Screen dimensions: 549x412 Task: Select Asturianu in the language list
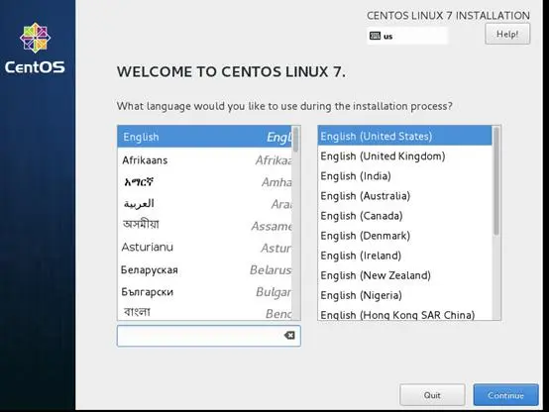[204, 248]
